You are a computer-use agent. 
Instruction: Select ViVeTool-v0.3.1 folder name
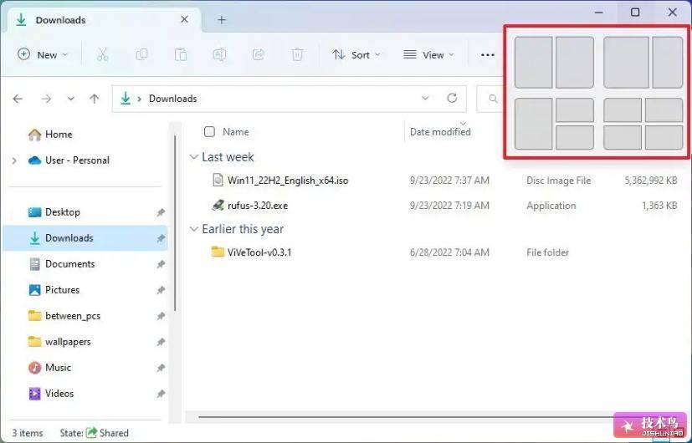click(259, 252)
